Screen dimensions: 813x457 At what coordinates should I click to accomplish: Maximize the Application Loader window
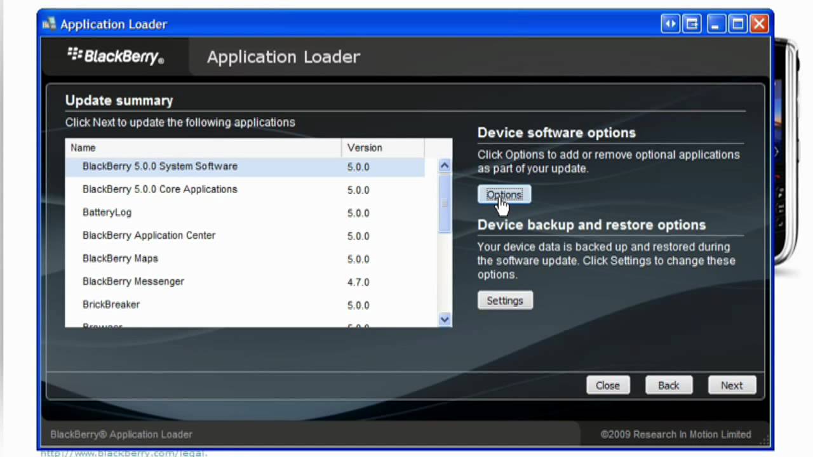[x=737, y=25]
